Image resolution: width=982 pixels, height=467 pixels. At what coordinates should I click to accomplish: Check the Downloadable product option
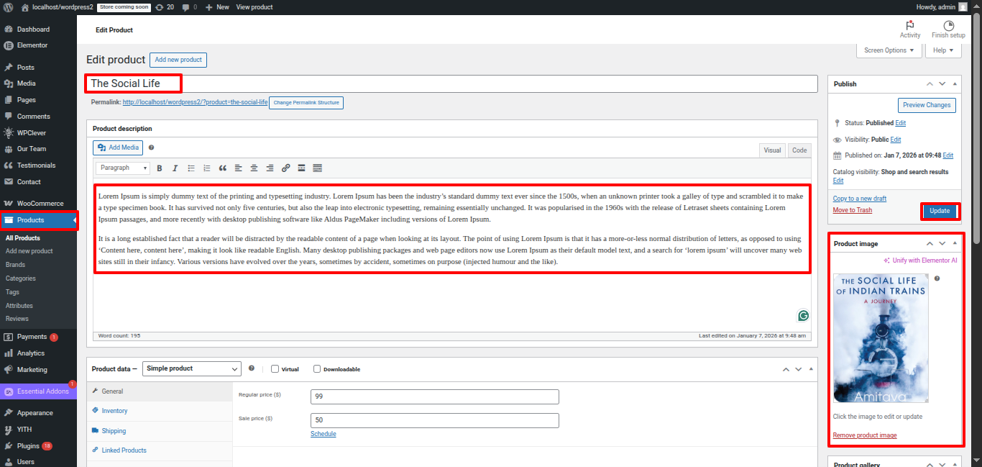317,369
